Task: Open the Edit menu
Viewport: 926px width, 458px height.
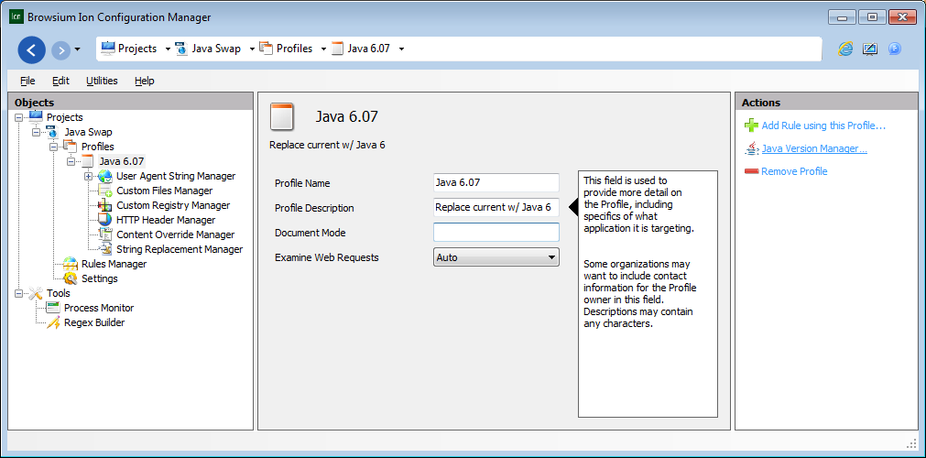Action: (x=60, y=81)
